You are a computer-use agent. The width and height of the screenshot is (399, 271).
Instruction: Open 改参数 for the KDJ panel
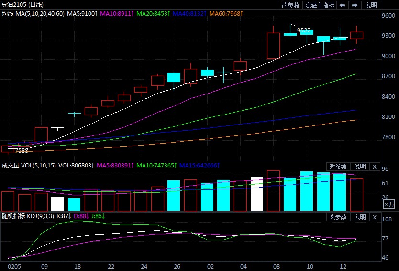point(338,217)
